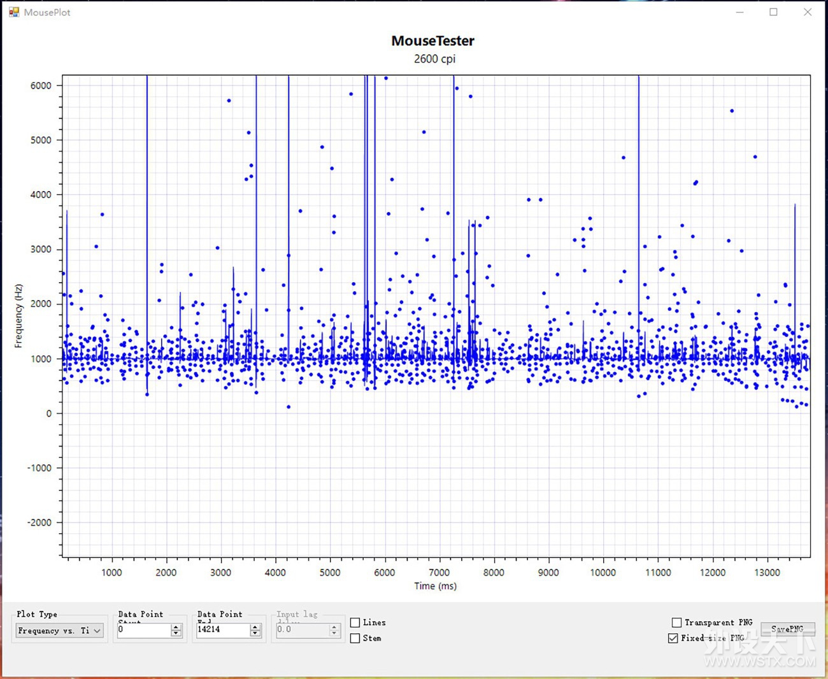Click the -2000 label on the frequency axis
Viewport: 828px width, 679px height.
(x=39, y=522)
